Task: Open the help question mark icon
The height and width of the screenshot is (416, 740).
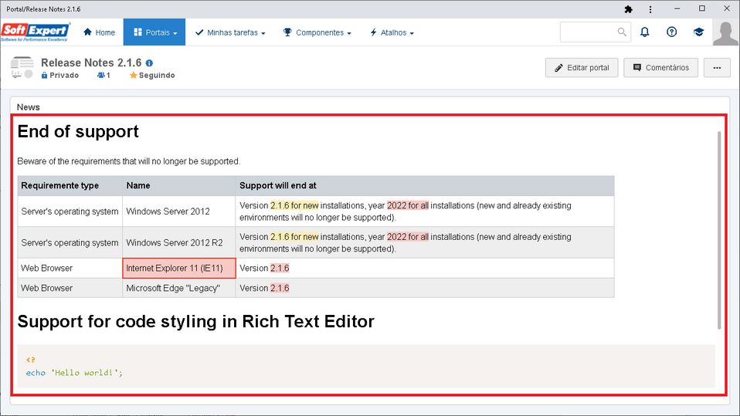Action: coord(671,32)
